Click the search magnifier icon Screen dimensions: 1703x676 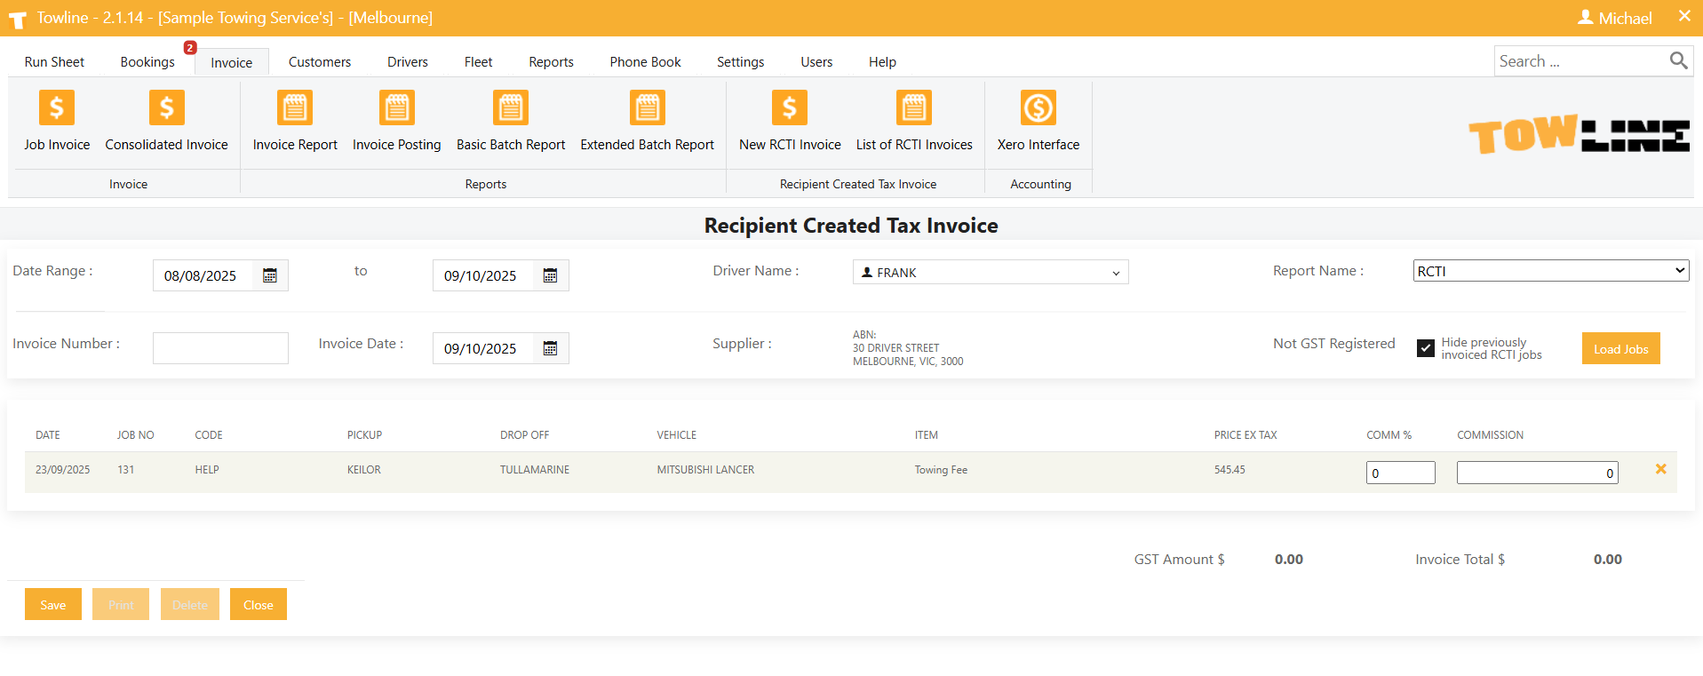pos(1678,60)
